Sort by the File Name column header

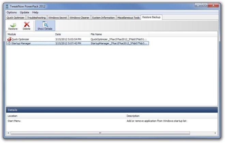point(119,34)
